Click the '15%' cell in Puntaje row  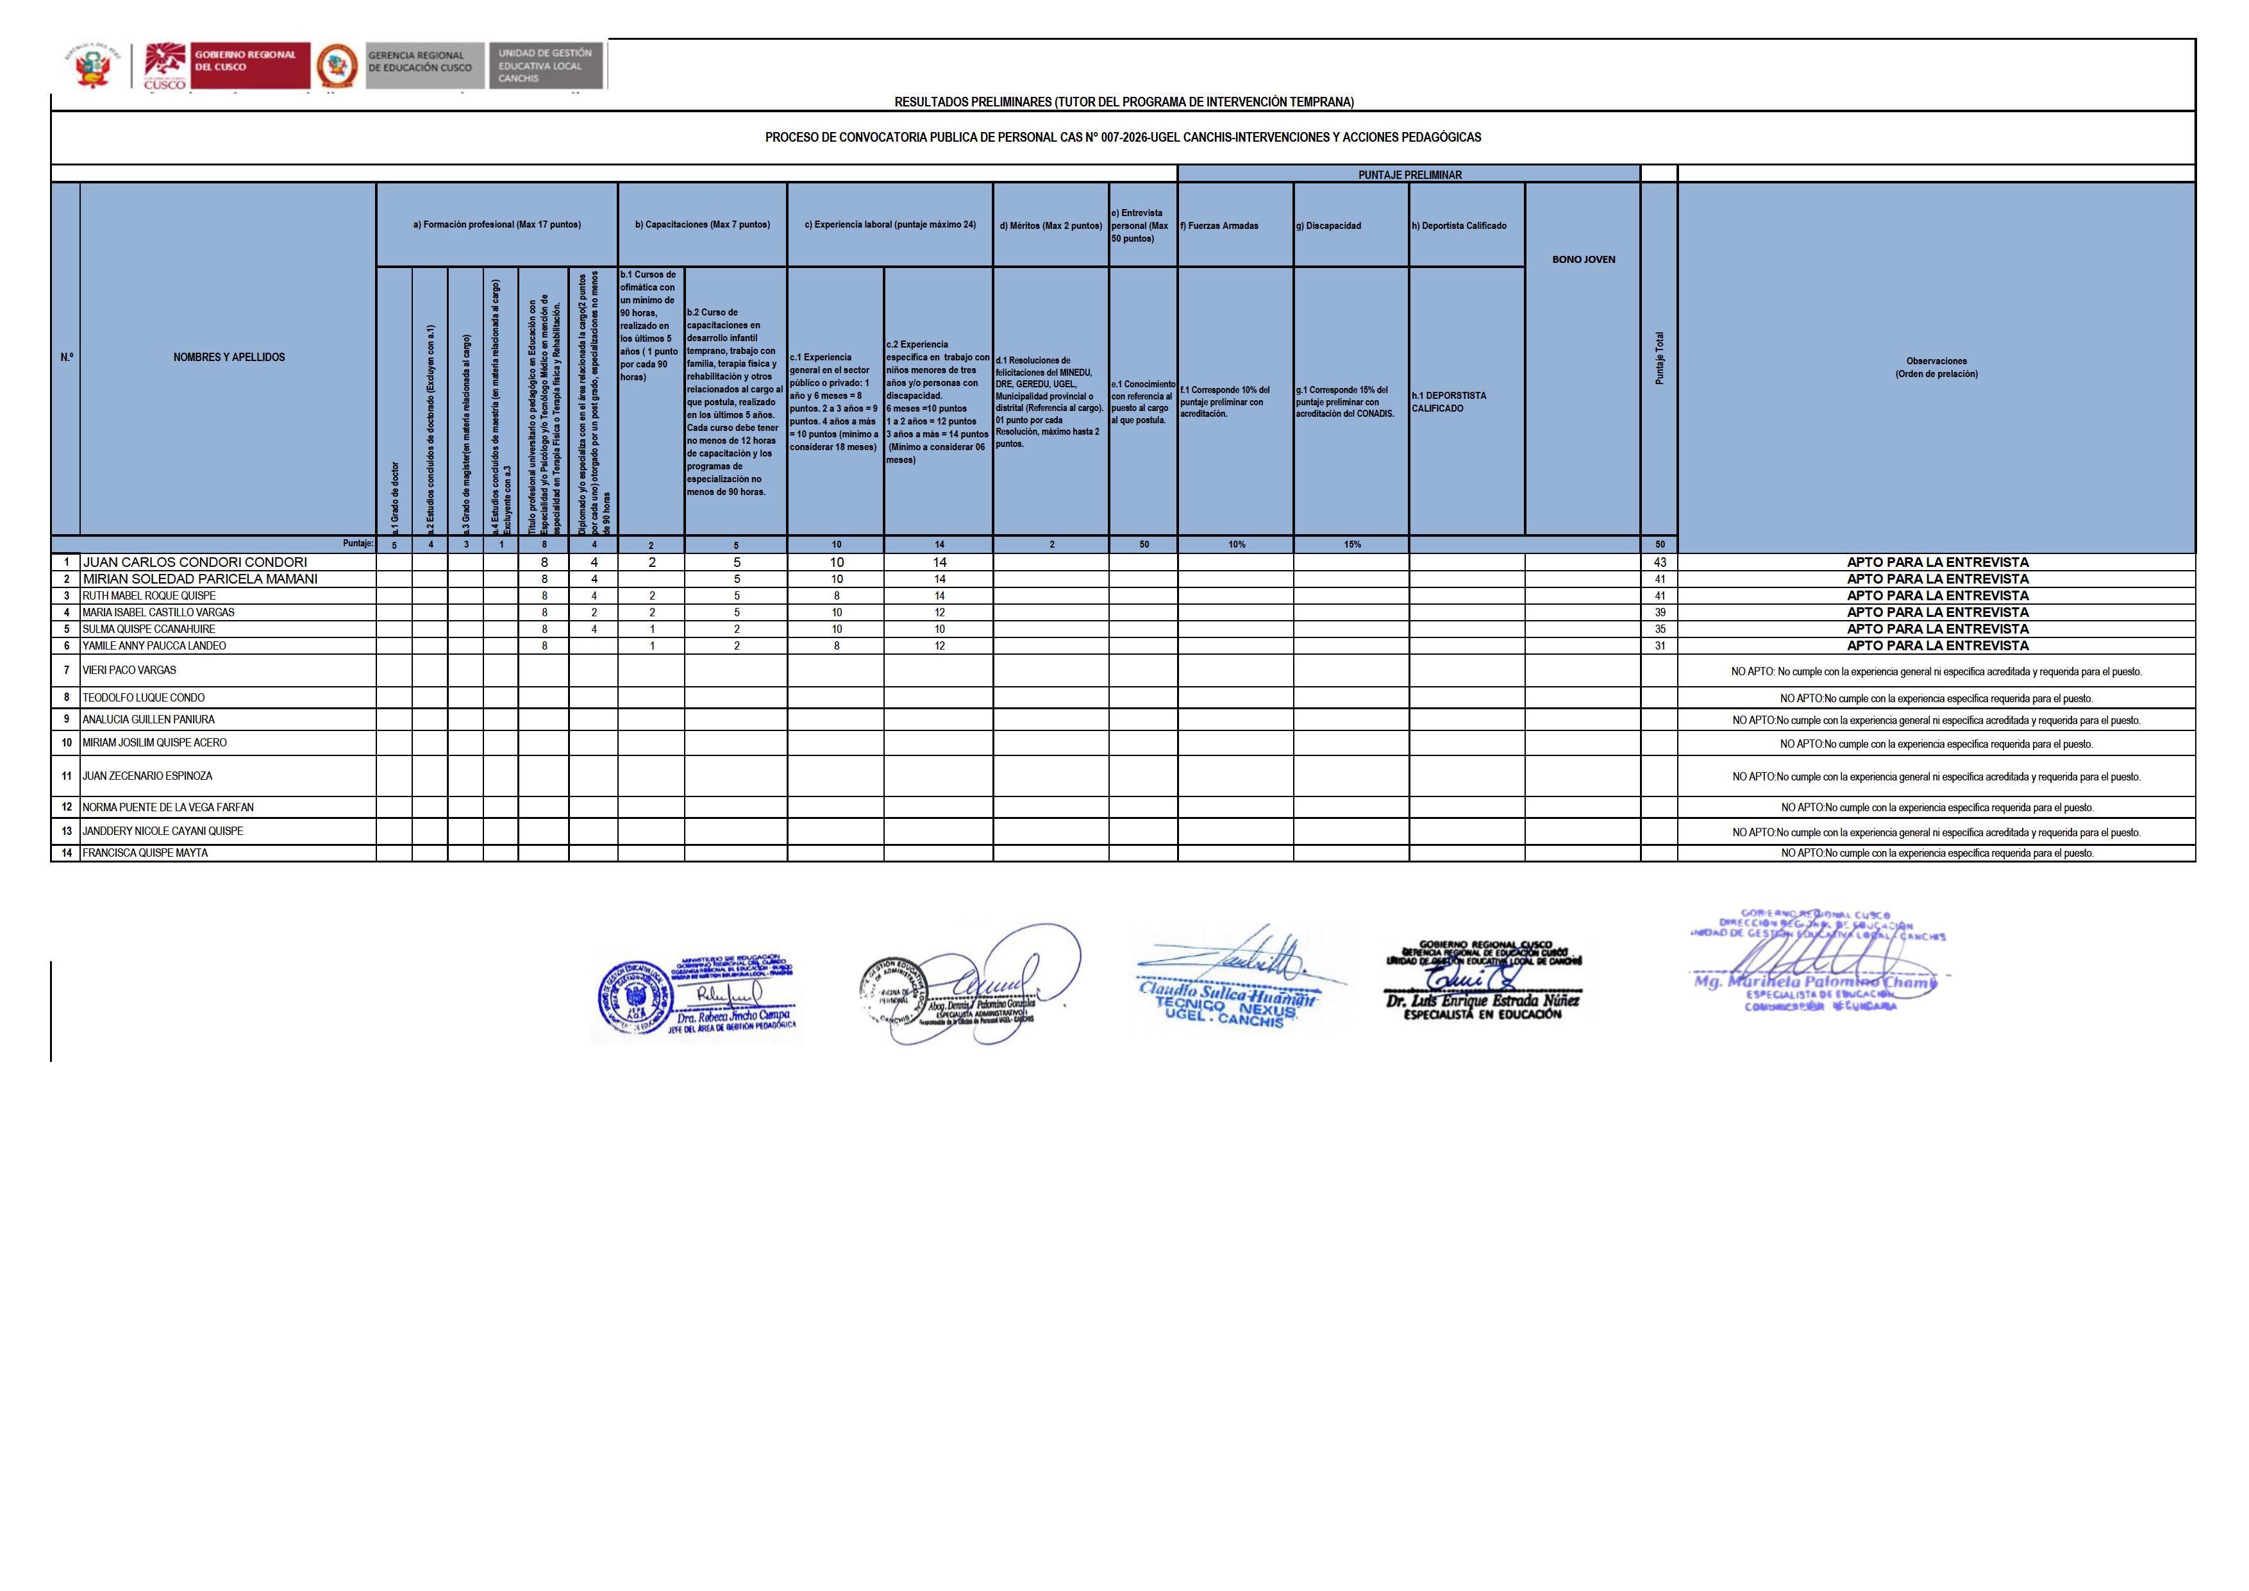(1351, 544)
